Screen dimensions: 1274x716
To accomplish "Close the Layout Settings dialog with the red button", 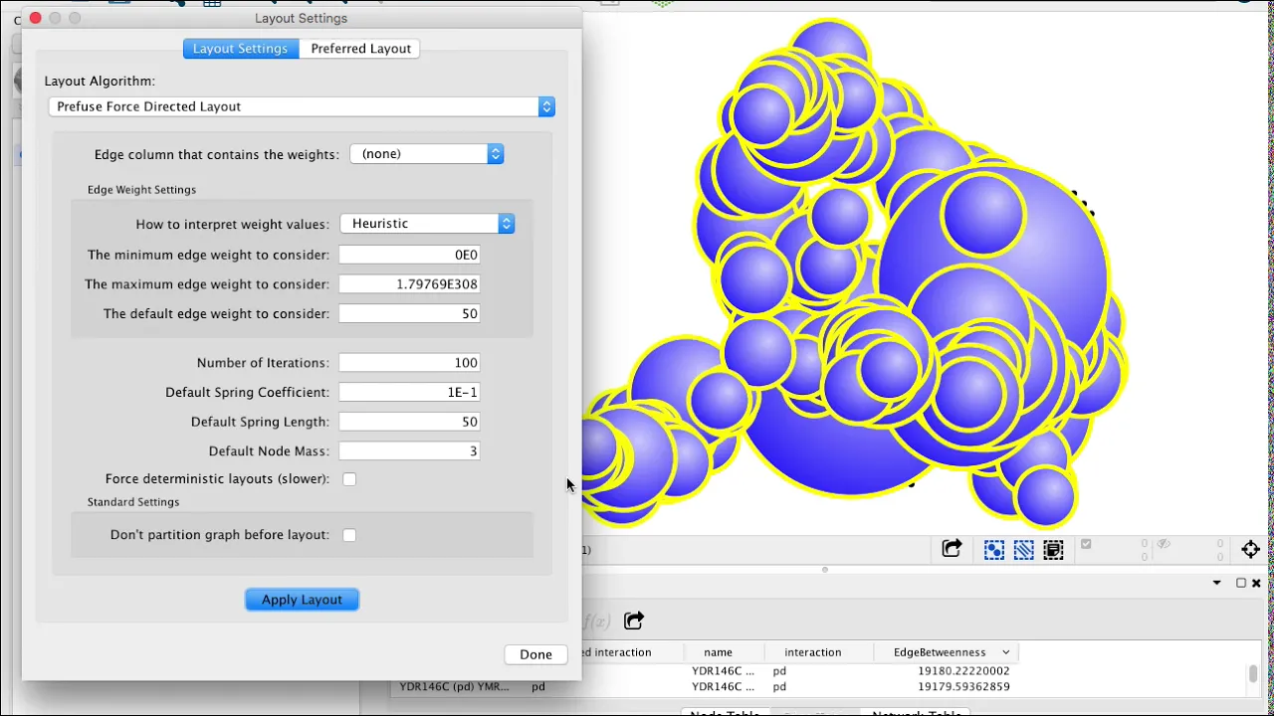I will 35,18.
